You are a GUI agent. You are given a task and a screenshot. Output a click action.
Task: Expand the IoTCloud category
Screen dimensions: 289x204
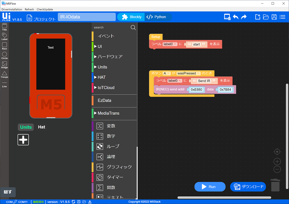tap(114, 88)
